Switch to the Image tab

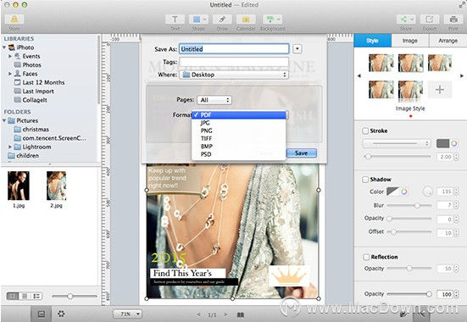click(410, 41)
